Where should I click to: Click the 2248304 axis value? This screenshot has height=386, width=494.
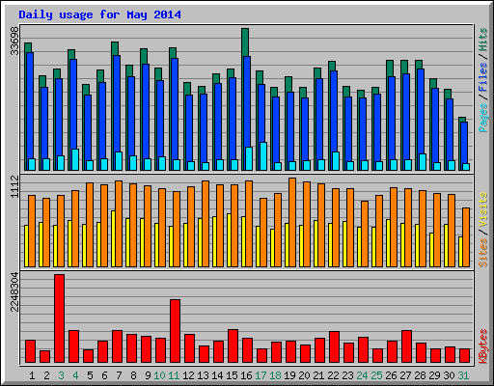click(14, 292)
